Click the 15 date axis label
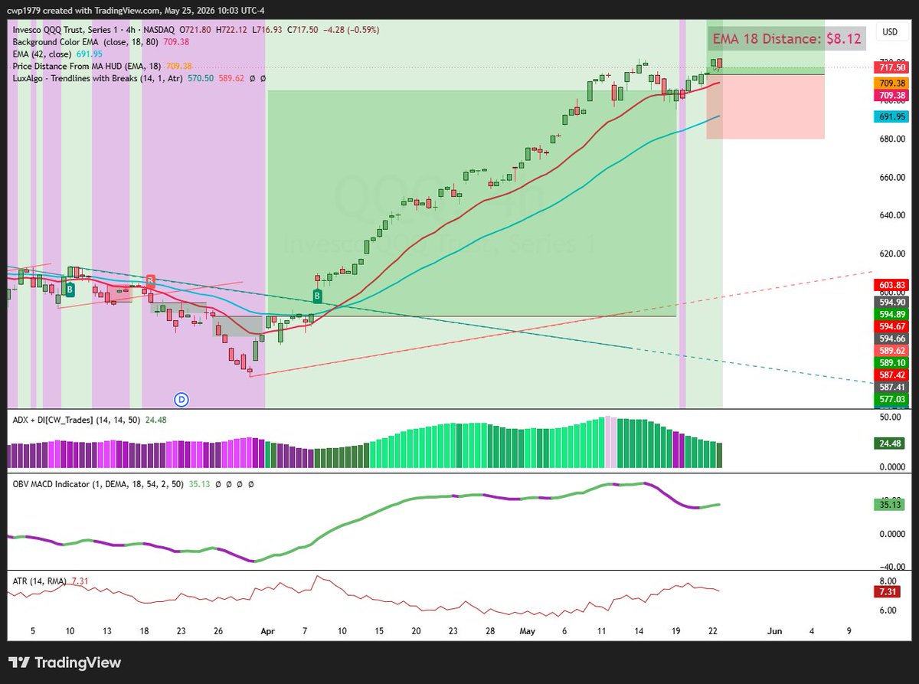The width and height of the screenshot is (919, 684). pos(378,632)
